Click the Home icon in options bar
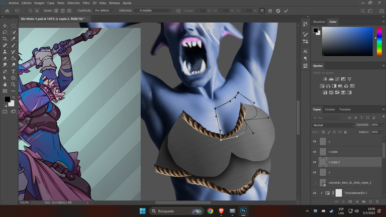The image size is (386, 217). tap(7, 11)
